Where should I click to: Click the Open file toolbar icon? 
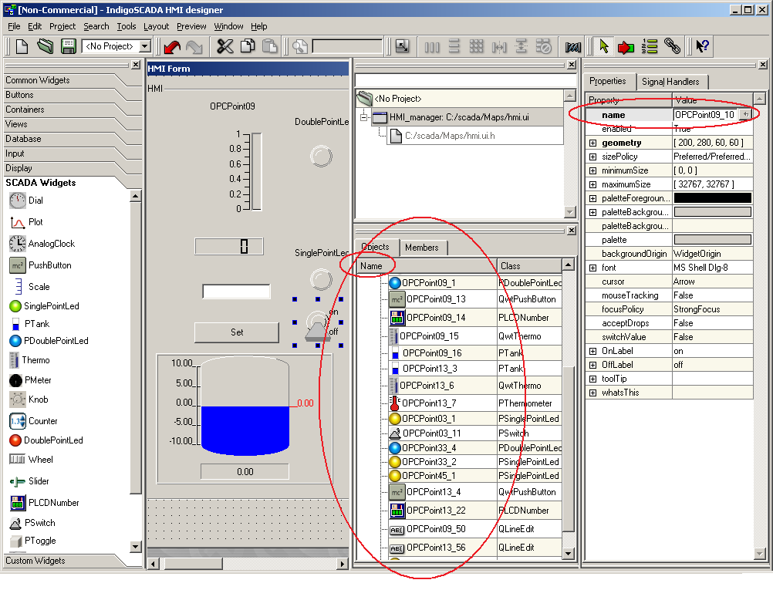tap(45, 47)
